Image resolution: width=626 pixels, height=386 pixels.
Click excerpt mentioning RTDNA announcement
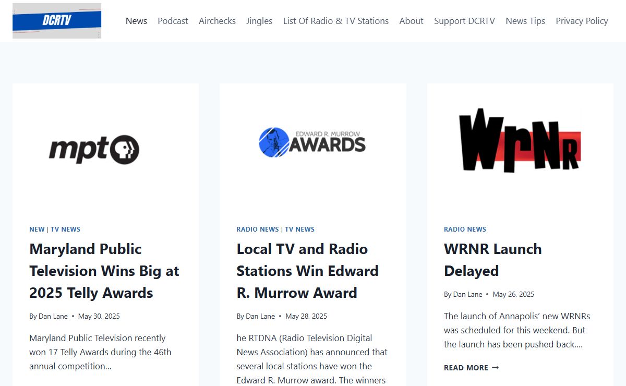click(x=312, y=359)
